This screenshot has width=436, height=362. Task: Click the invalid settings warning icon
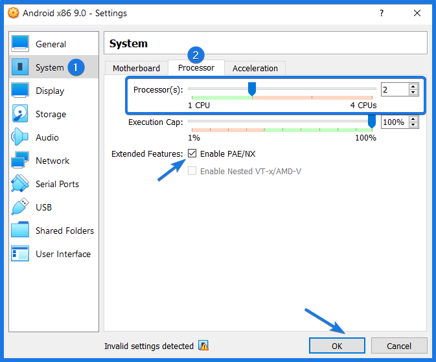coord(203,346)
